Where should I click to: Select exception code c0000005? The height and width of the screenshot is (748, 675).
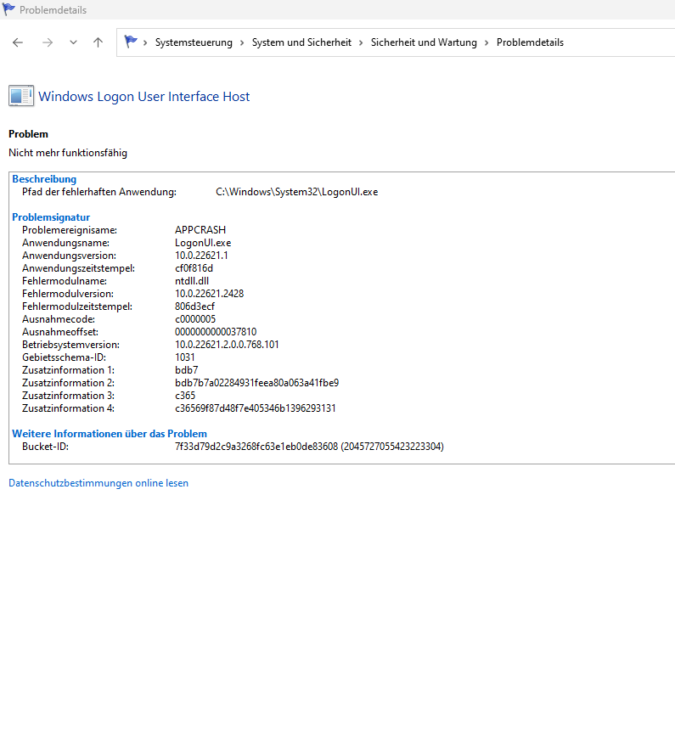(195, 319)
